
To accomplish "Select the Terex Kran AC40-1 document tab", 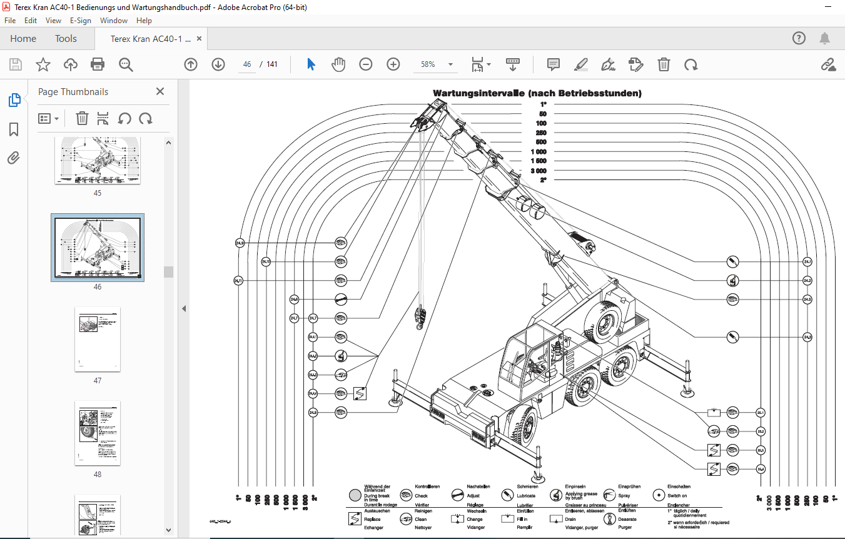I will 150,39.
